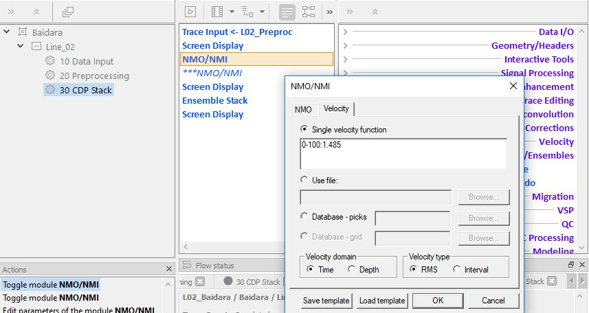Click Load template button
Screen dimensions: 589x313
pyautogui.click(x=382, y=301)
